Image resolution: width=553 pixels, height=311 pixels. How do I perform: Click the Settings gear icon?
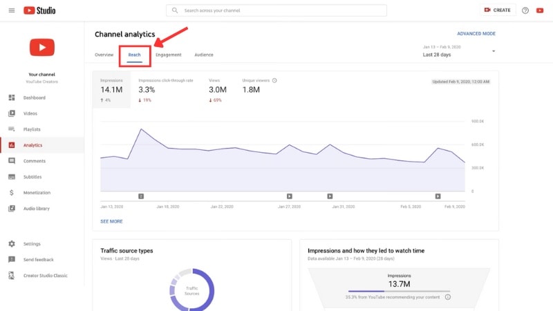tap(12, 244)
